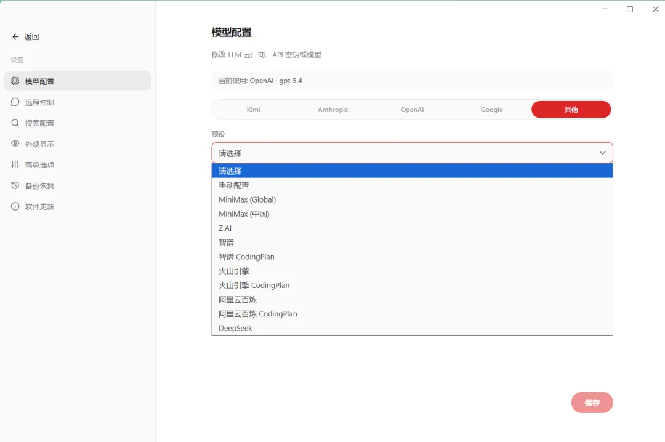Open 外观显示 settings section
This screenshot has width=665, height=442.
(x=78, y=144)
